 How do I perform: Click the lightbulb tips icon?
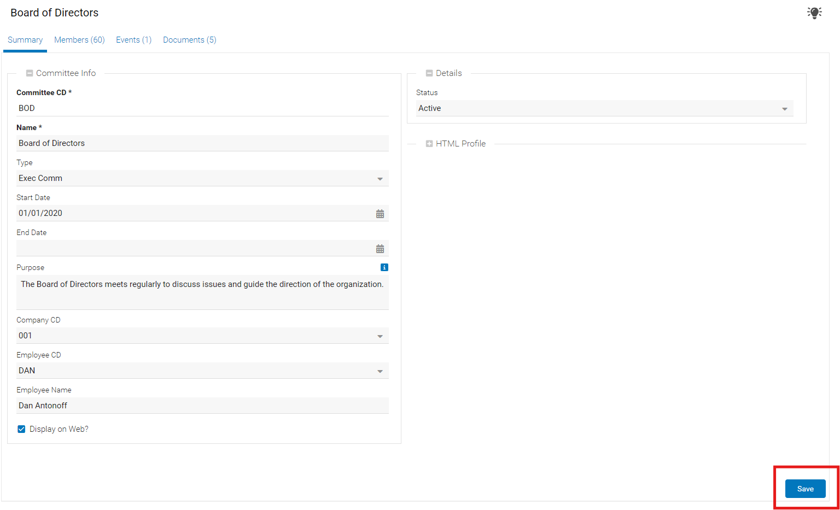(814, 13)
